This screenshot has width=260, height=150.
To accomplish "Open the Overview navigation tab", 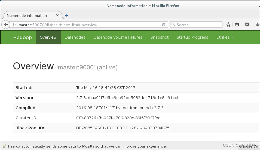I will click(48, 37).
